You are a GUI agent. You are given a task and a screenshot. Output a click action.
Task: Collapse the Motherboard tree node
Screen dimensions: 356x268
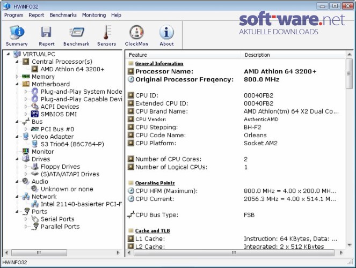click(x=17, y=84)
